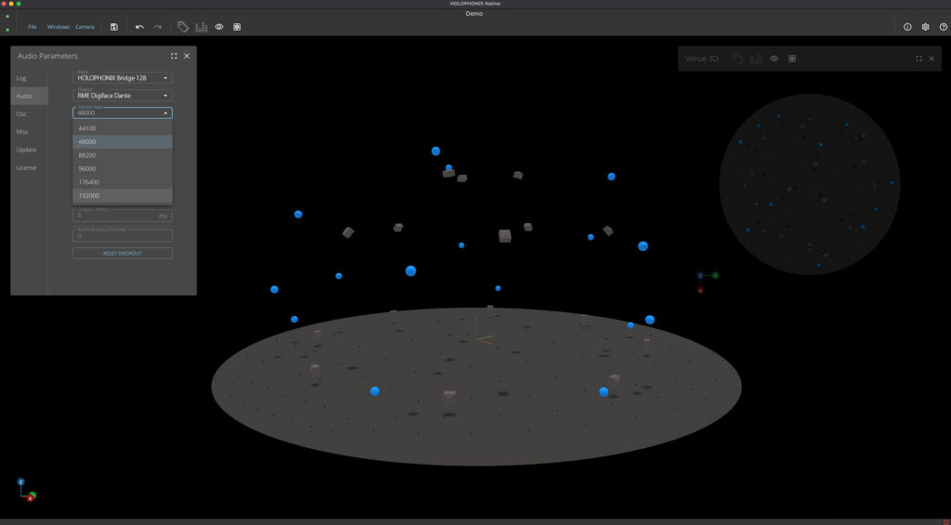Click the macOS green fullscreen button
This screenshot has height=525, width=951.
19,4
